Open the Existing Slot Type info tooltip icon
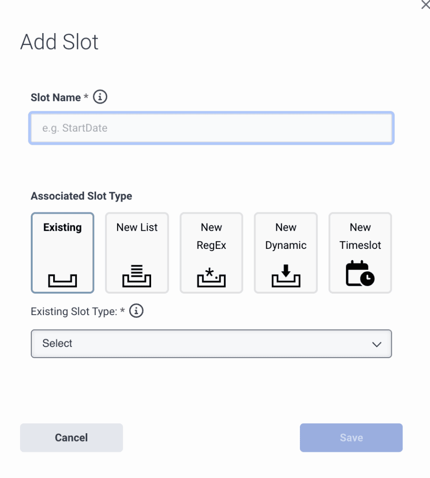Viewport: 430px width, 478px height. tap(136, 311)
